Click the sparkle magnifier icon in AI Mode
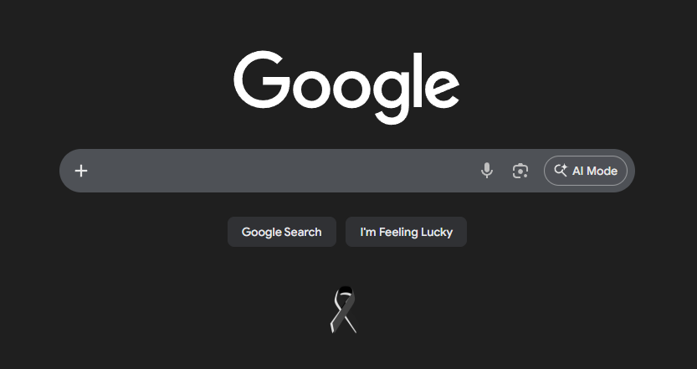The image size is (697, 369). pos(561,170)
